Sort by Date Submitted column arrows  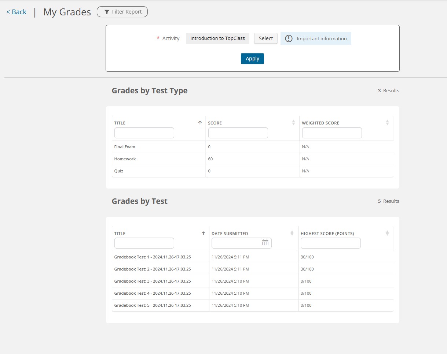click(x=292, y=233)
